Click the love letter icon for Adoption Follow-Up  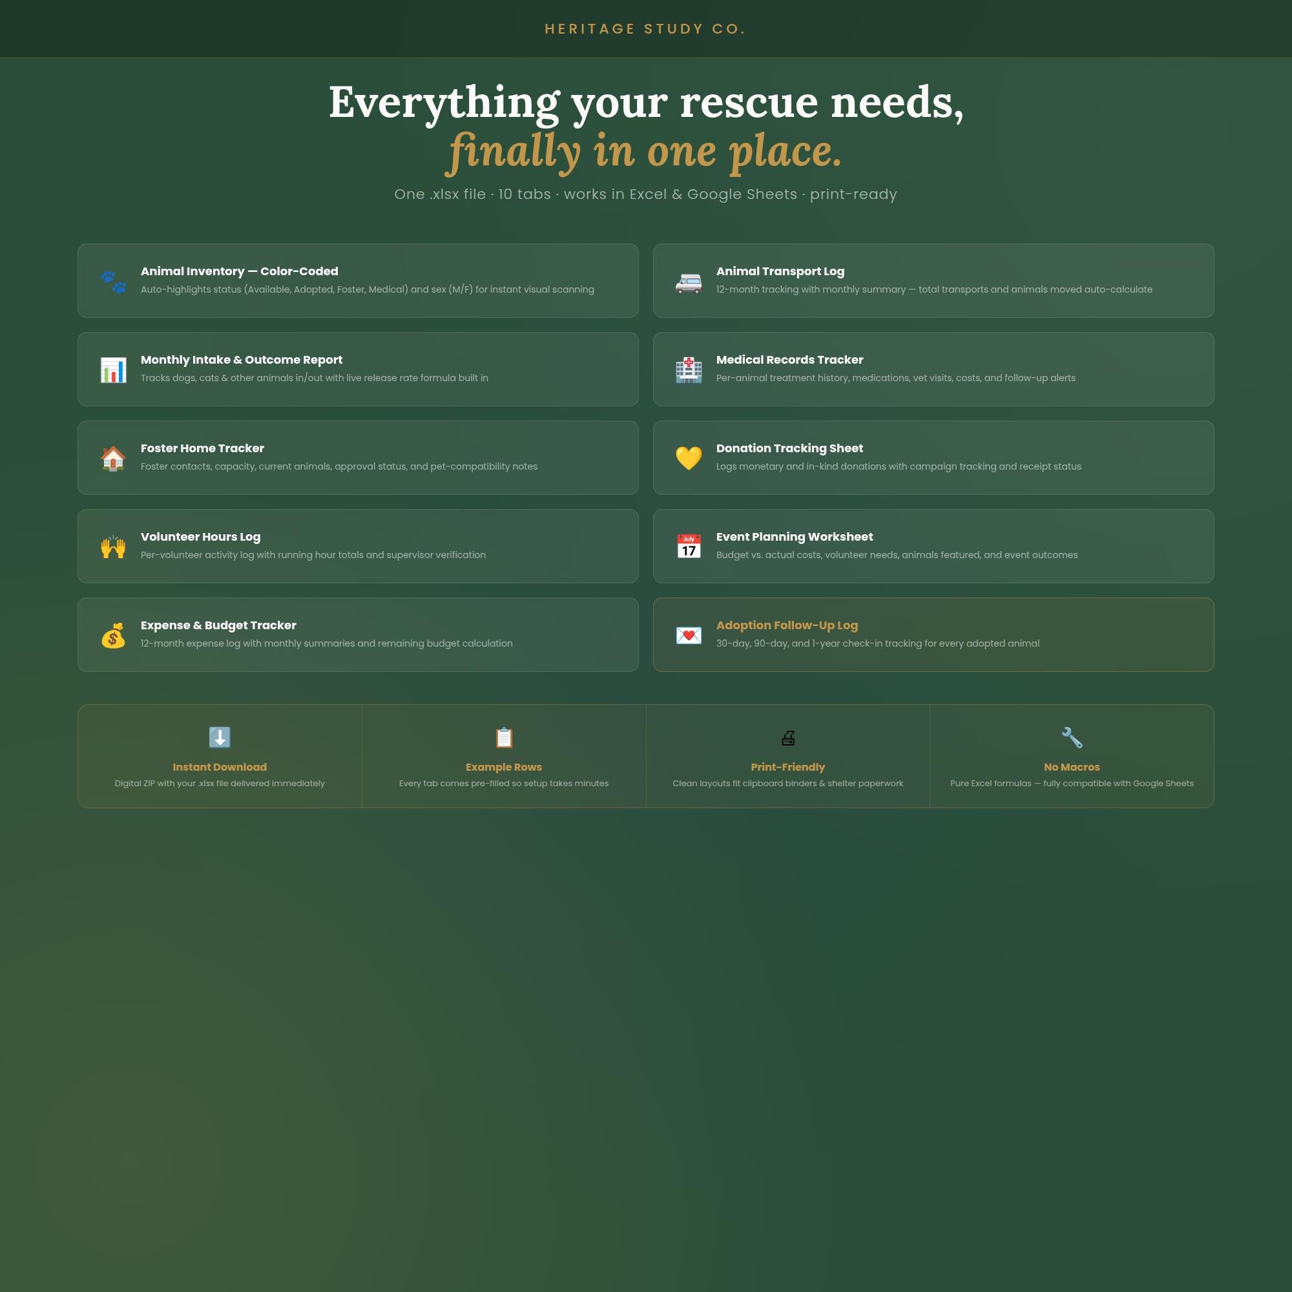[688, 635]
